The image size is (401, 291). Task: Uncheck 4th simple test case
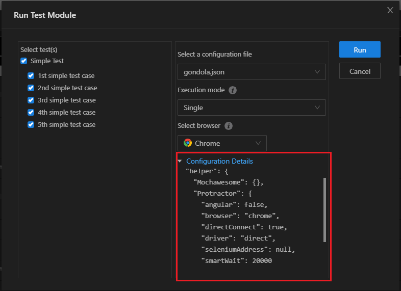31,113
